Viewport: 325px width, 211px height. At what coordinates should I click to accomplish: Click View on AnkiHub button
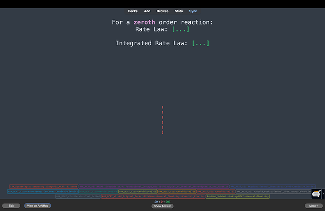(38, 206)
